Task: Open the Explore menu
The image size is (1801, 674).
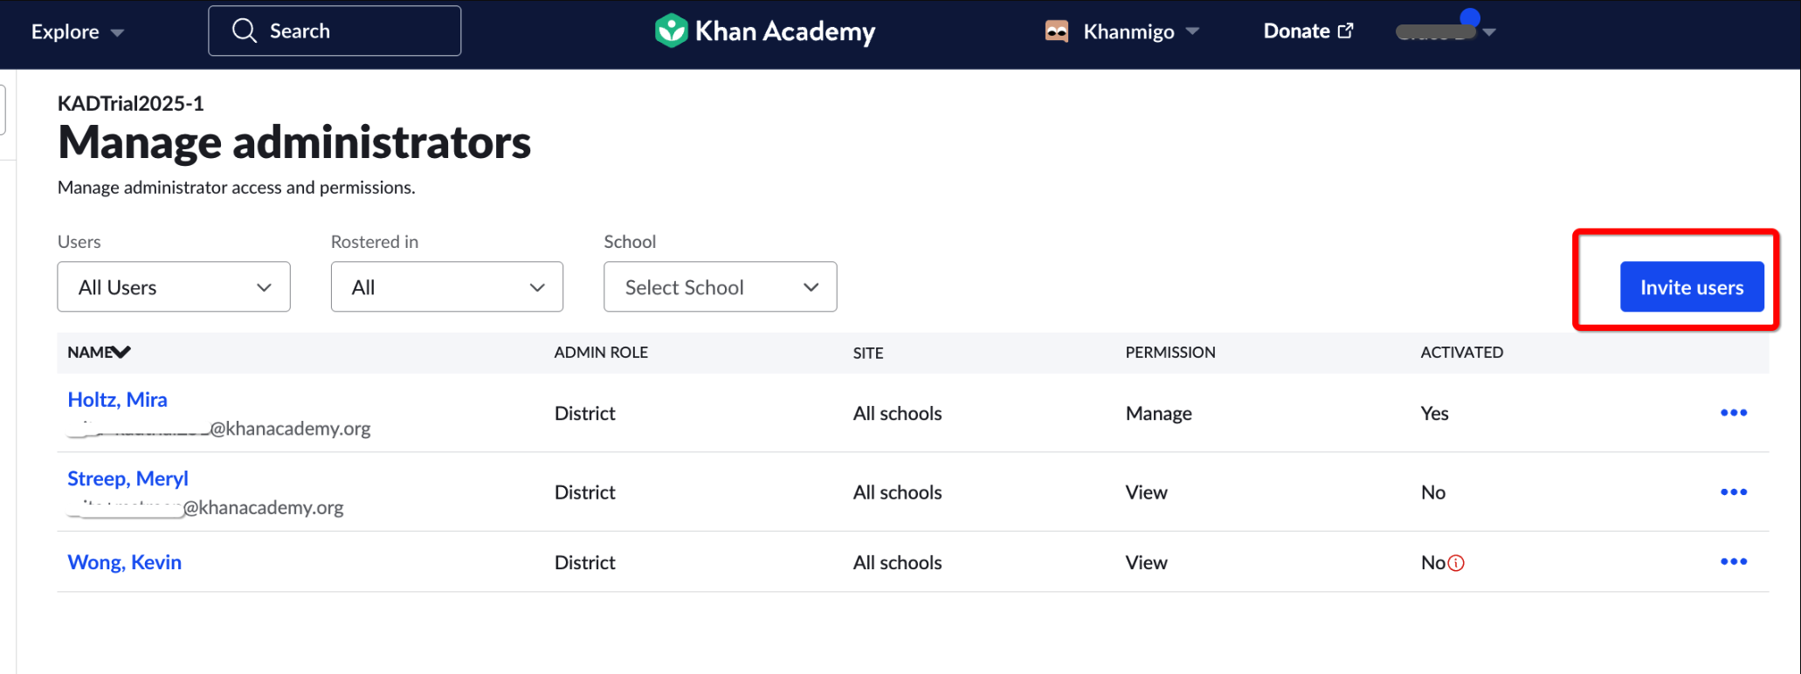Action: [x=75, y=31]
